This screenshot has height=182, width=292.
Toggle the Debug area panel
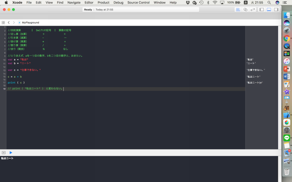coord(269,10)
